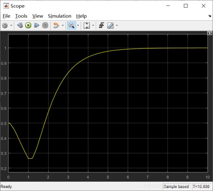The width and height of the screenshot is (213, 191).
Task: Expand the Configuration Properties dropdown arrow
Action: 11,25
